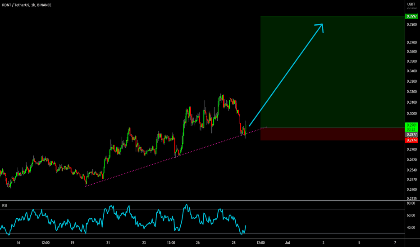This screenshot has height=247, width=420.
Task: Select the green 0.3997 target price label
Action: click(x=411, y=16)
